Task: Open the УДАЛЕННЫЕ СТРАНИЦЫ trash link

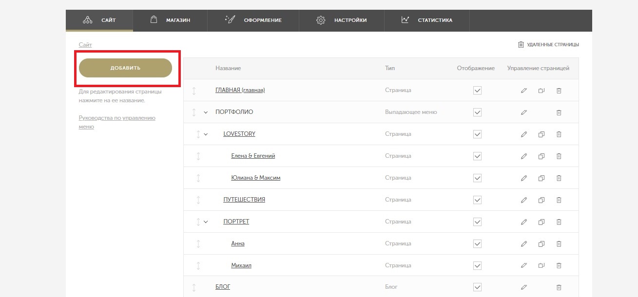Action: coord(548,45)
